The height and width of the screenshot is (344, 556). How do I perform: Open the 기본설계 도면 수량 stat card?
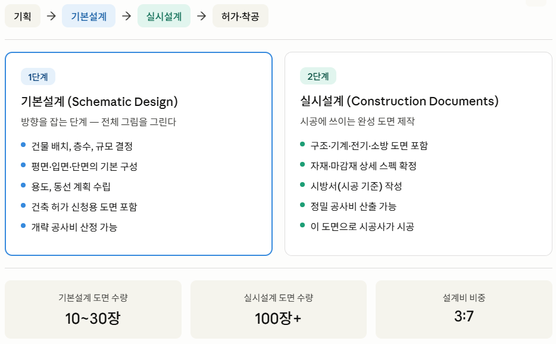93,309
